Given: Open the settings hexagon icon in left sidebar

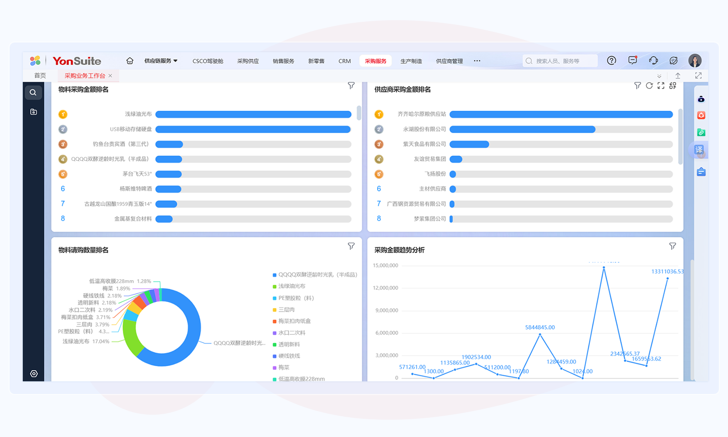Looking at the screenshot, I should point(34,374).
